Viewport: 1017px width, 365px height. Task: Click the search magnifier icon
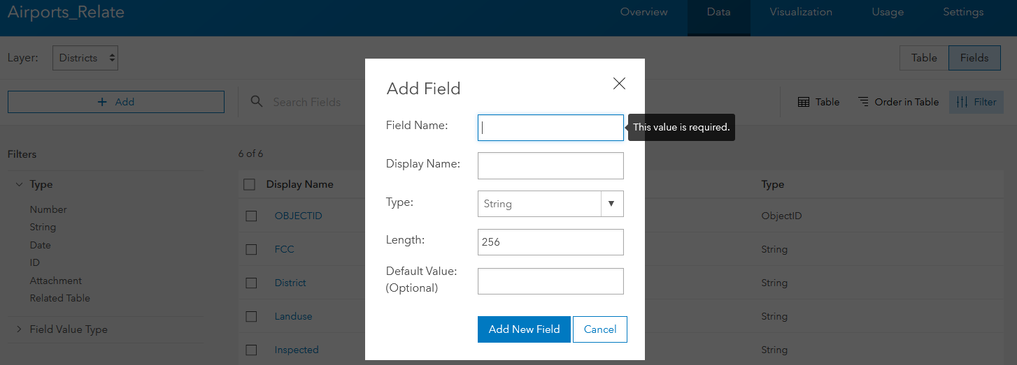point(257,102)
